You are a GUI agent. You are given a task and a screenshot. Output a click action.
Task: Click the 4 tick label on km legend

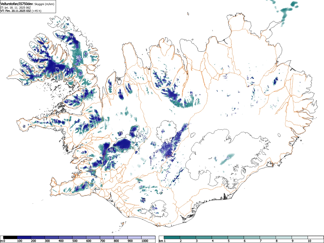click(x=213, y=241)
